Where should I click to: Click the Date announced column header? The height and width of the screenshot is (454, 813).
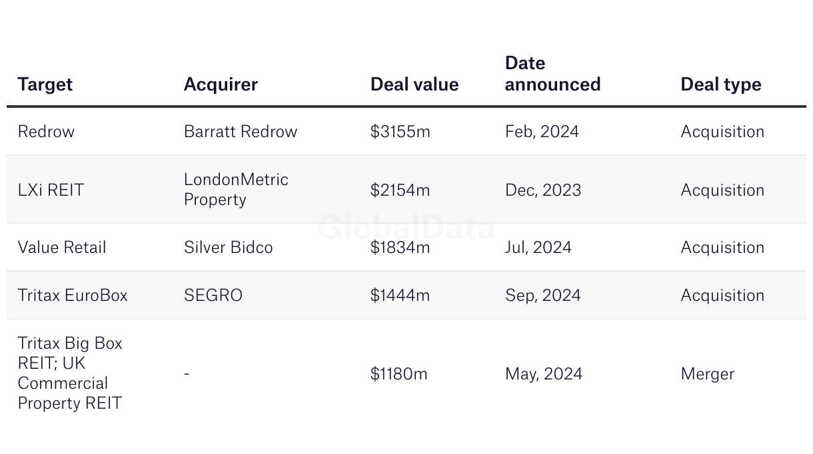click(552, 74)
